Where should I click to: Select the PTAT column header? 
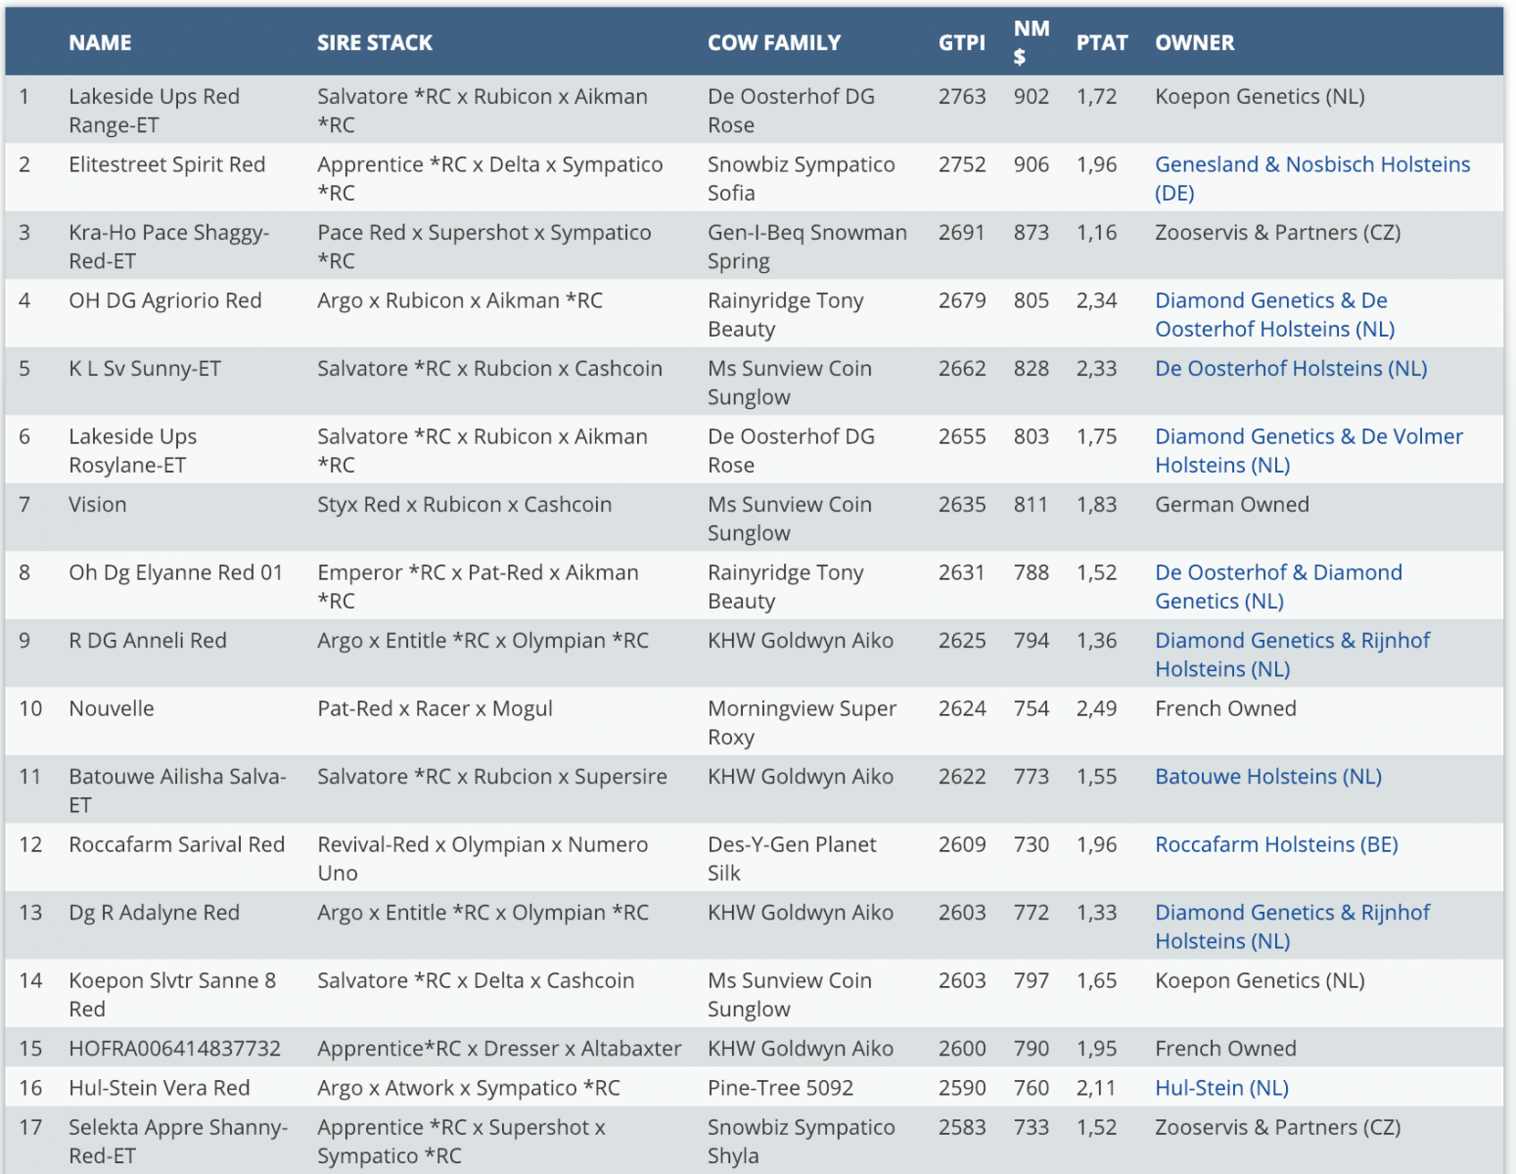[x=1101, y=43]
